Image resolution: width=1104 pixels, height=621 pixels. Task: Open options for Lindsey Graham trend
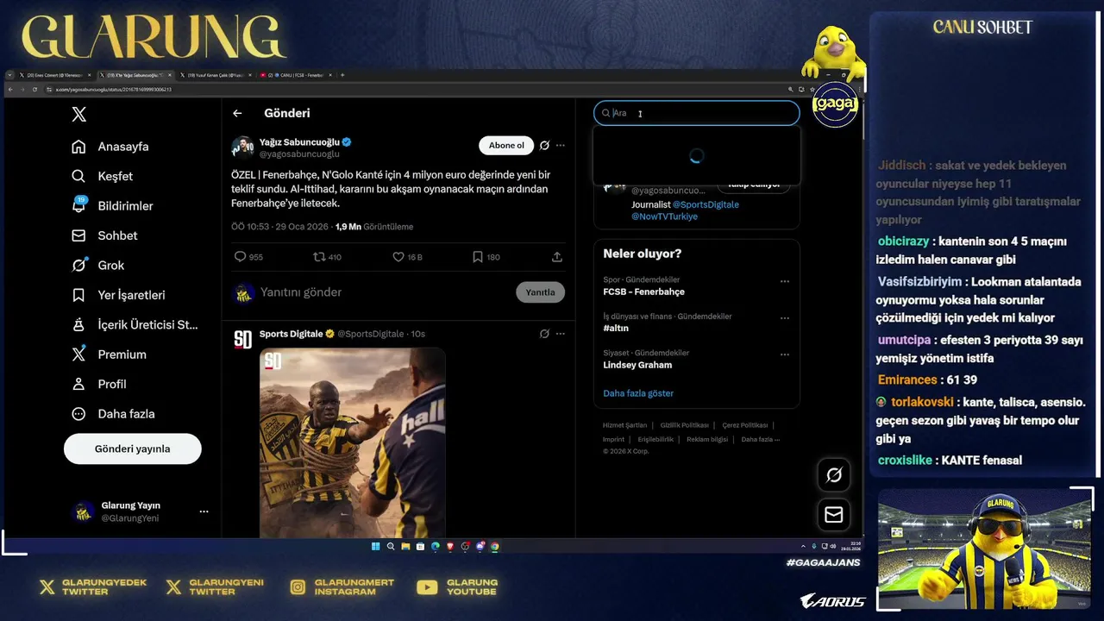tap(785, 354)
